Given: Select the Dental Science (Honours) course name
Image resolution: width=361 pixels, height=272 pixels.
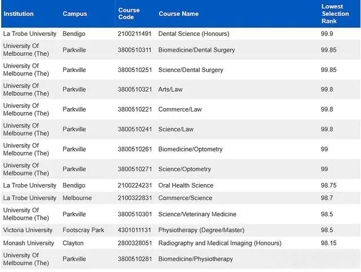Looking at the screenshot, I should pos(194,34).
